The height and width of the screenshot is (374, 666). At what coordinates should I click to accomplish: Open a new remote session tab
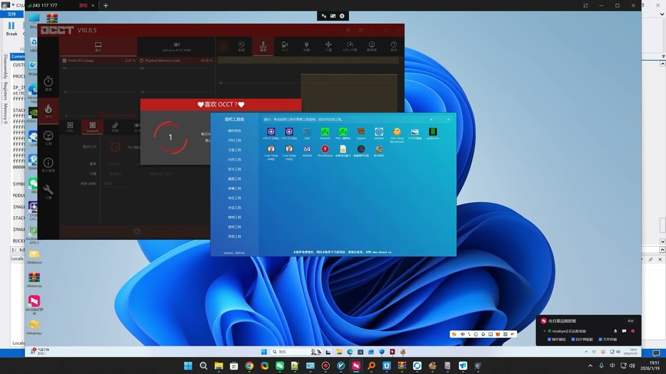click(x=106, y=5)
